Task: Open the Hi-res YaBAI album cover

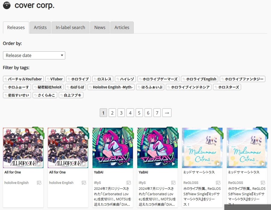Action: pyautogui.click(x=113, y=148)
